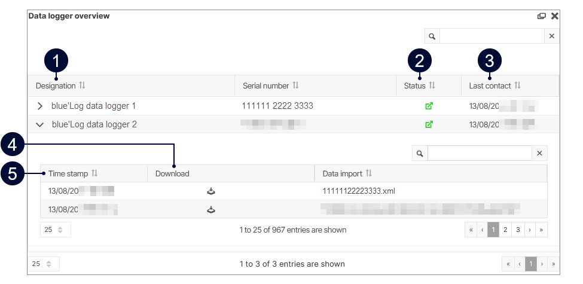Open bottom page size selector showing 25
583x284 pixels.
[43, 264]
